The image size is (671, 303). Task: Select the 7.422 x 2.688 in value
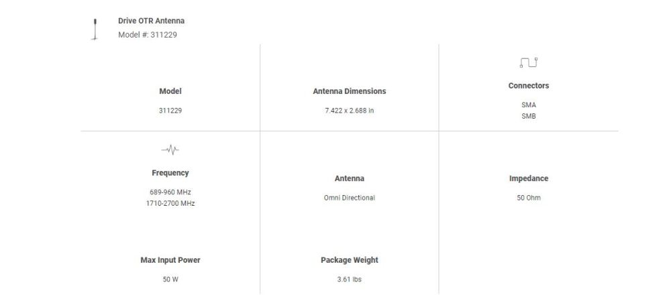pyautogui.click(x=350, y=111)
